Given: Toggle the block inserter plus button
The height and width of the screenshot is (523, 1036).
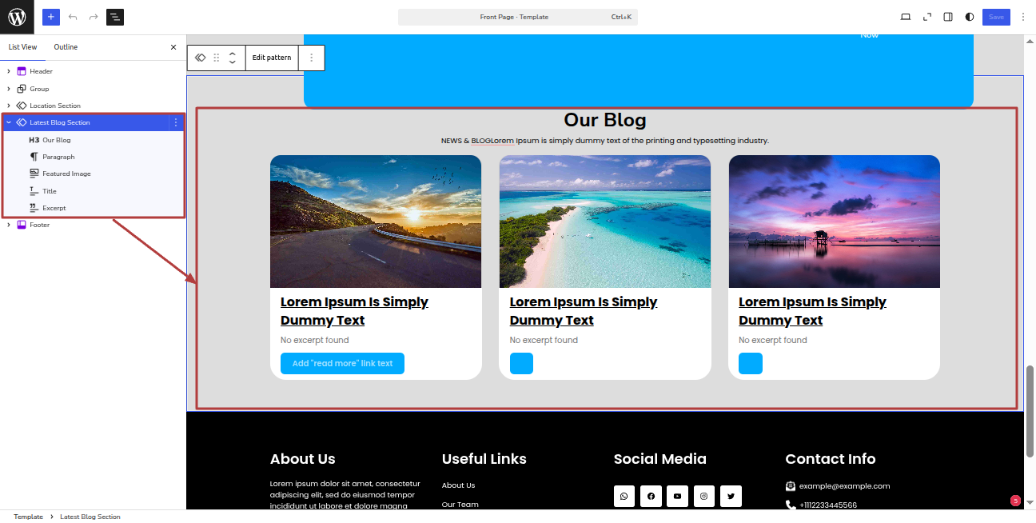Looking at the screenshot, I should pos(51,17).
